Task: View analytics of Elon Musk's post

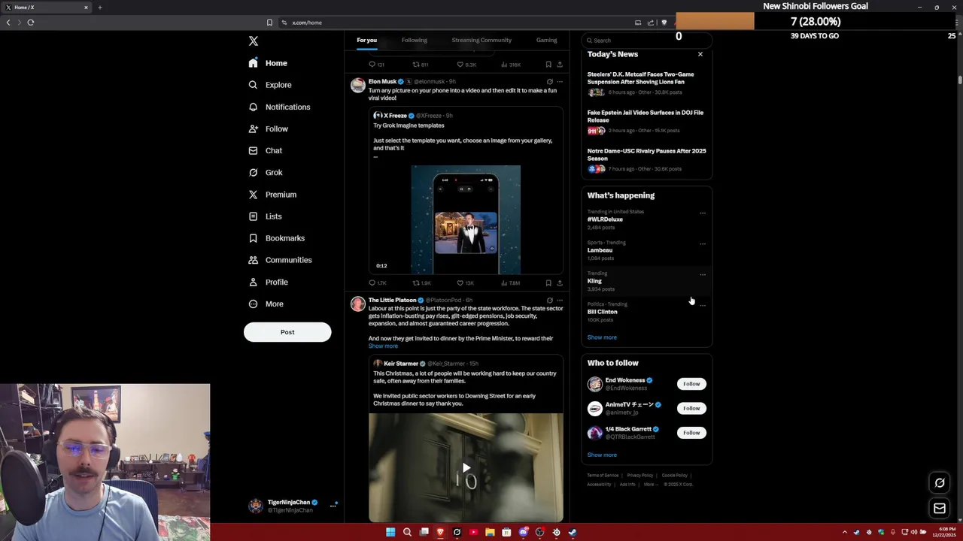Action: coord(510,283)
